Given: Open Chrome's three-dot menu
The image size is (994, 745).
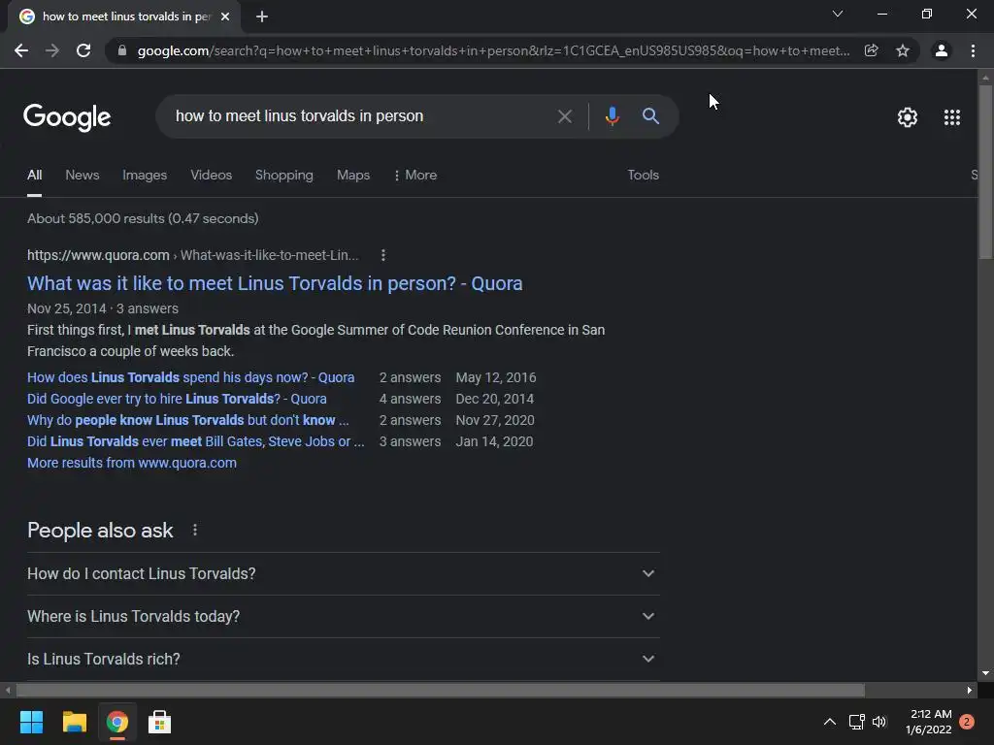Looking at the screenshot, I should [973, 50].
